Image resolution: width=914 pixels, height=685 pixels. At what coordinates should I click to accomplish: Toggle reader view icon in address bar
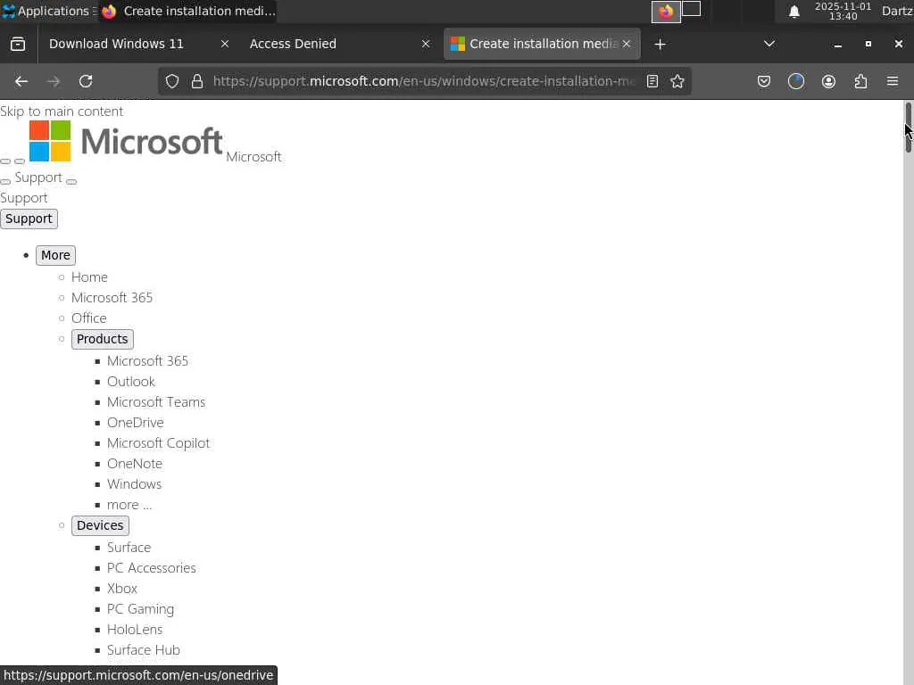(x=652, y=81)
